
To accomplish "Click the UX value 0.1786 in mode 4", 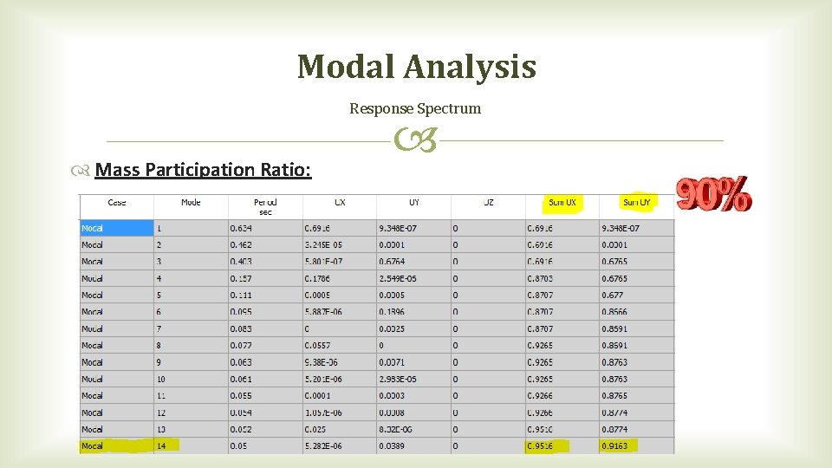I will [317, 278].
